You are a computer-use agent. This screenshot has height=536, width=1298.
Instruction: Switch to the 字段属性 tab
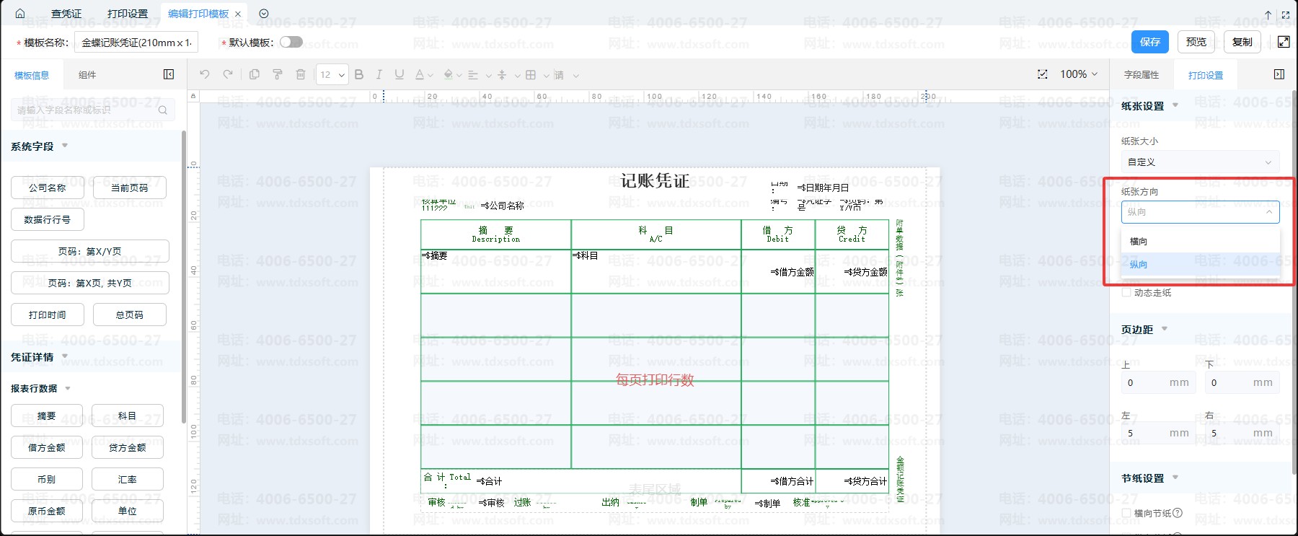(x=1142, y=75)
